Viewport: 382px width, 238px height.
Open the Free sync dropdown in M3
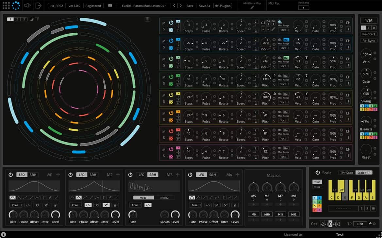tap(136, 205)
